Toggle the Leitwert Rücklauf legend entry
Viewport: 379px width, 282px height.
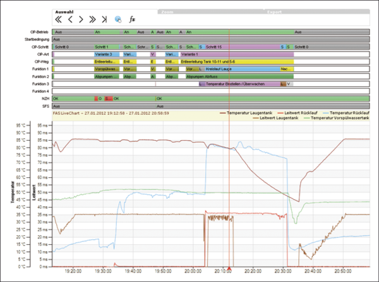(298, 113)
